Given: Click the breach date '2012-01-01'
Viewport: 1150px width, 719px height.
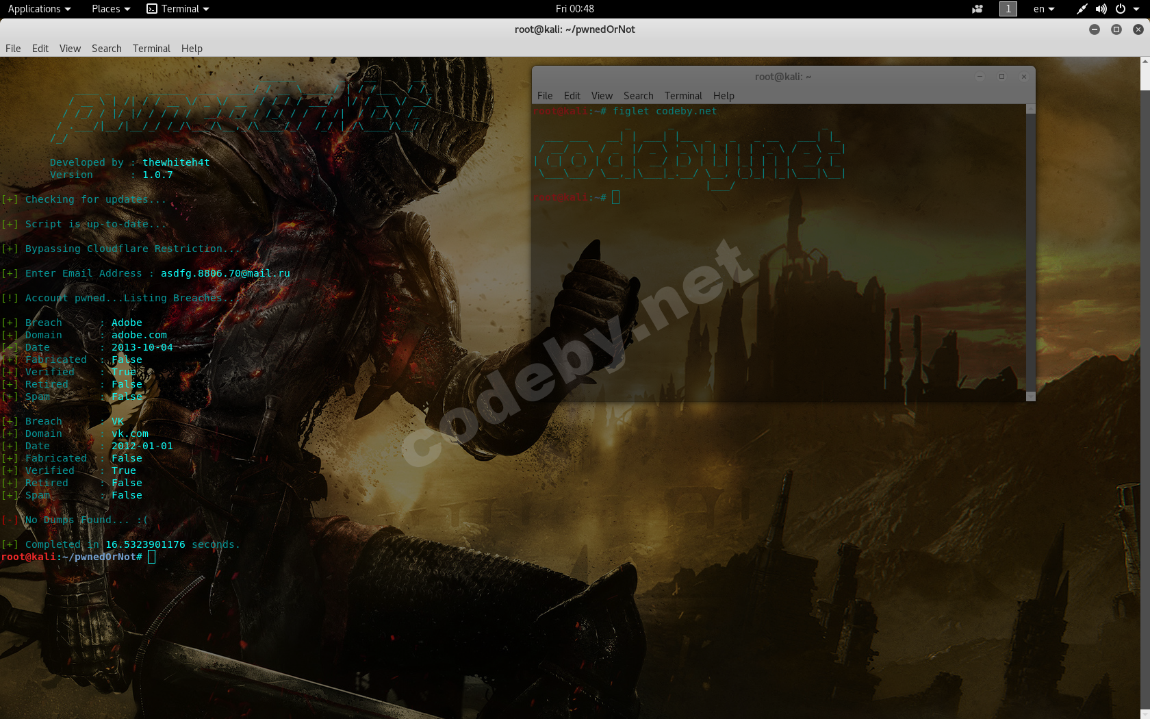Looking at the screenshot, I should point(142,446).
